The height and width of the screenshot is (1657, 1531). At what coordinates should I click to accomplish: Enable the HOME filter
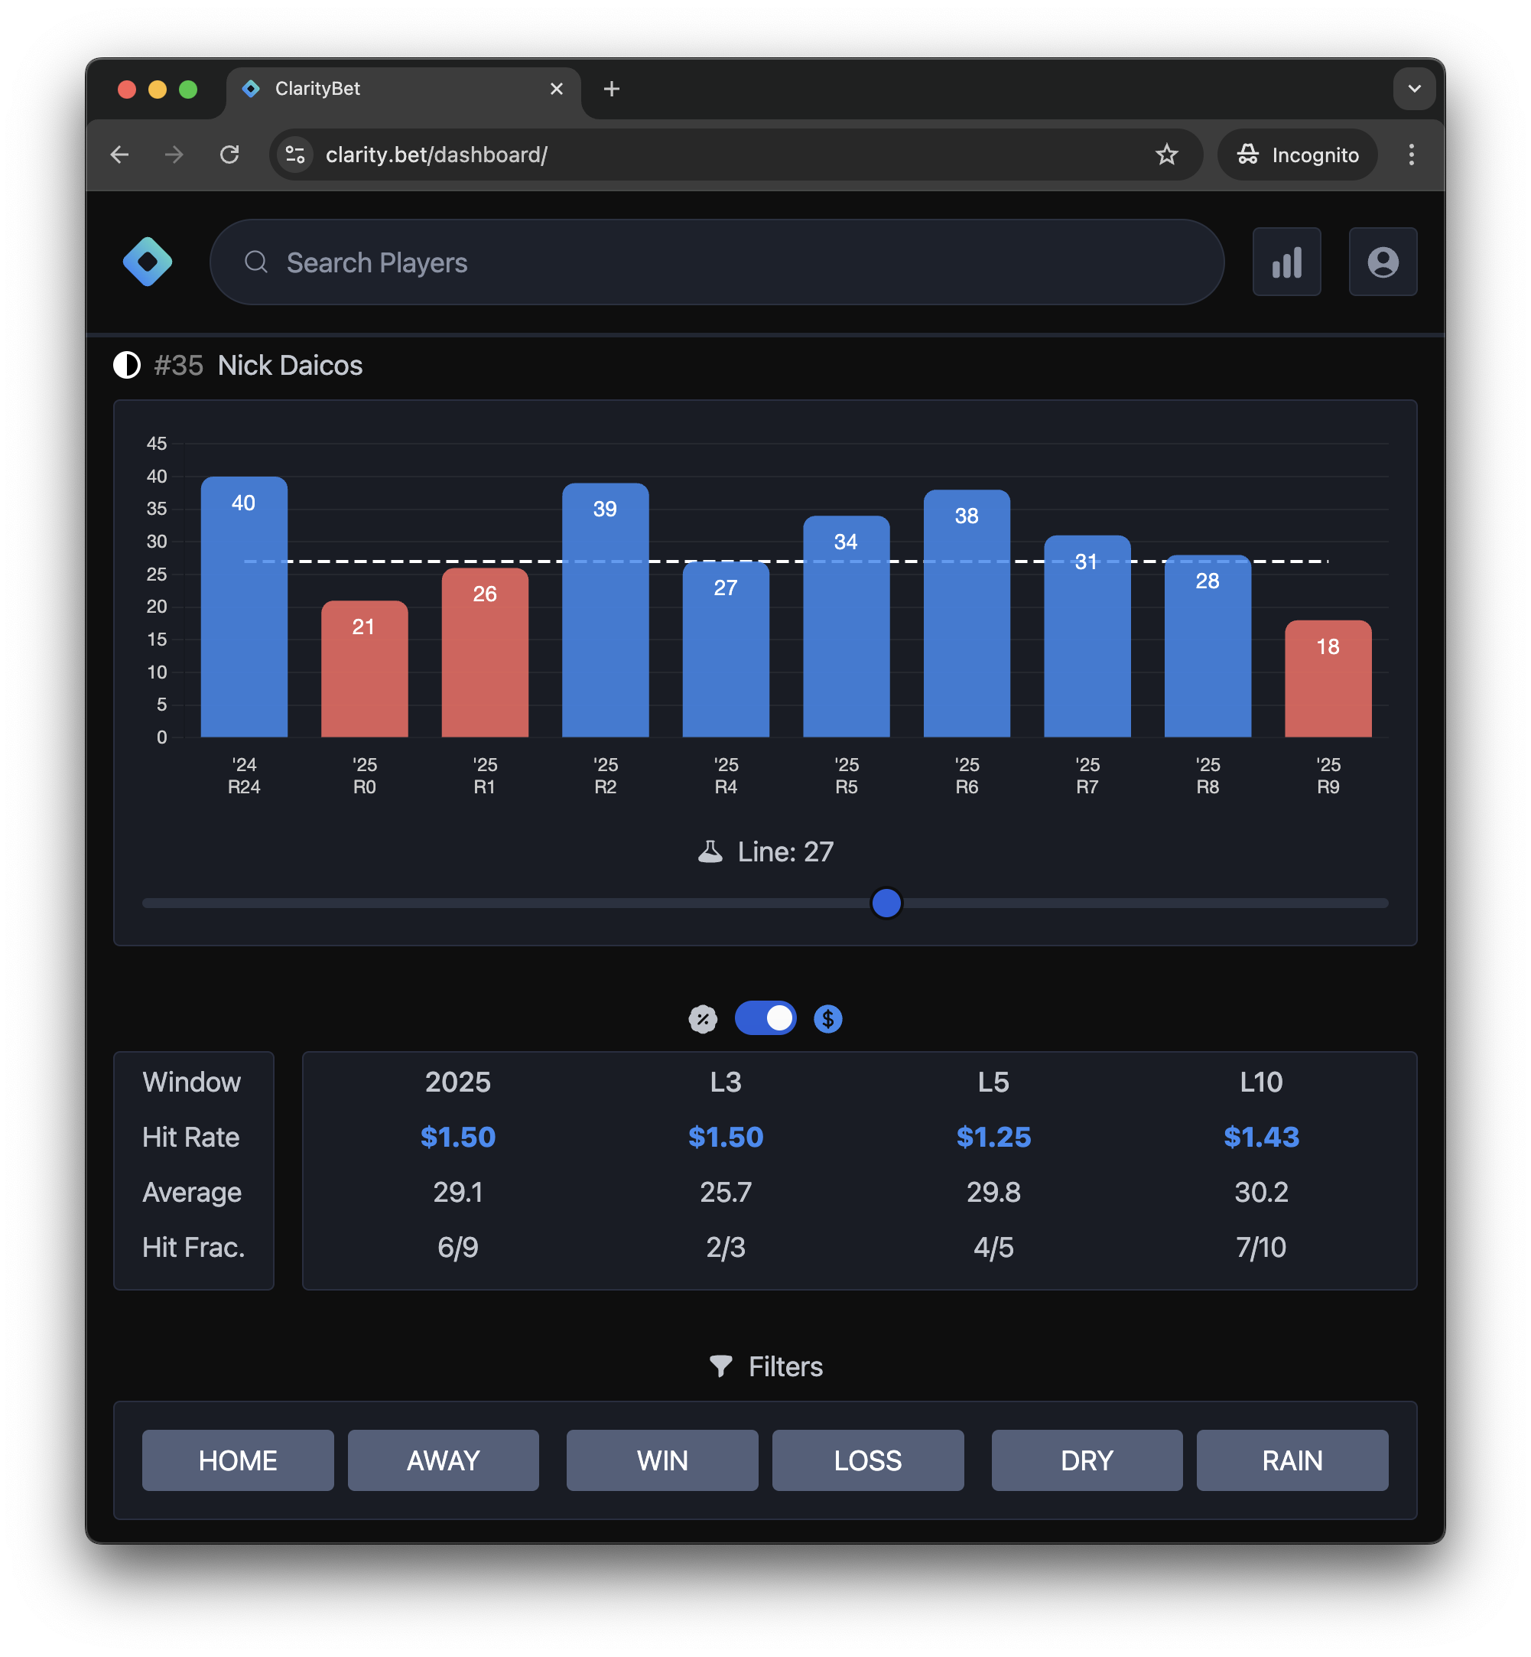[x=237, y=1460]
